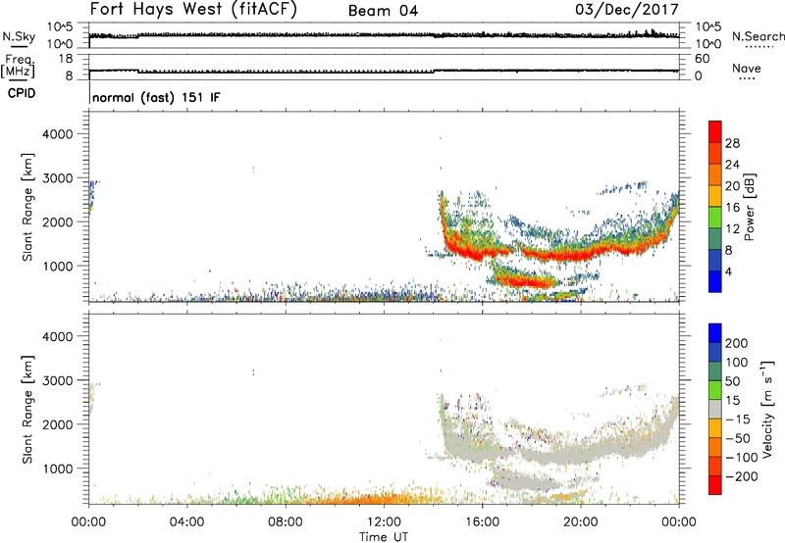Click power colorbar value '16'
The height and width of the screenshot is (543, 785).
coord(732,208)
